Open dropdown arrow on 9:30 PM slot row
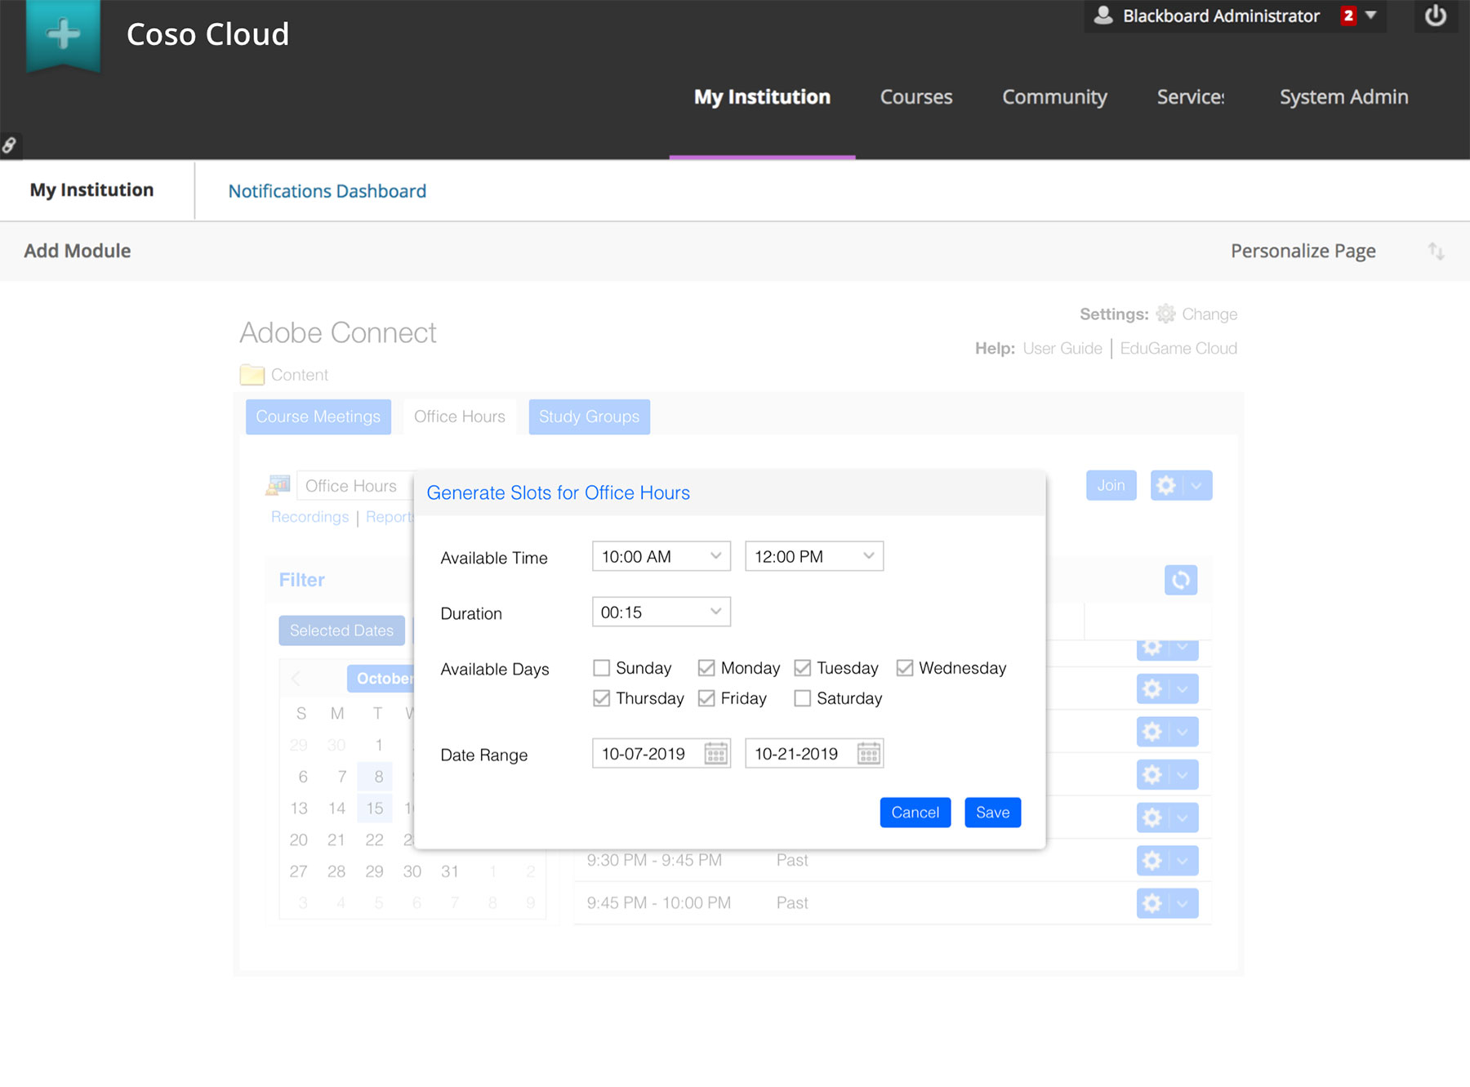The width and height of the screenshot is (1470, 1087). point(1183,860)
